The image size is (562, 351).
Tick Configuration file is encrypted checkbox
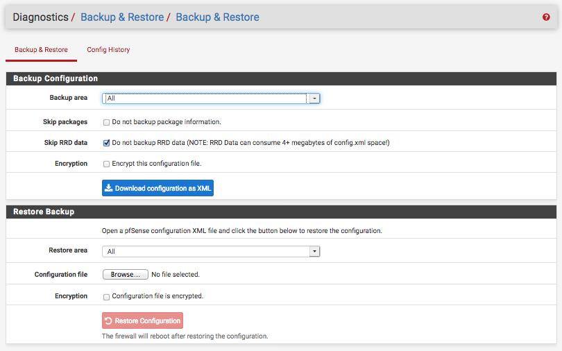[106, 296]
